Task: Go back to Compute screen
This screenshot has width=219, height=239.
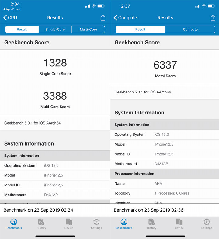Action: [125, 18]
